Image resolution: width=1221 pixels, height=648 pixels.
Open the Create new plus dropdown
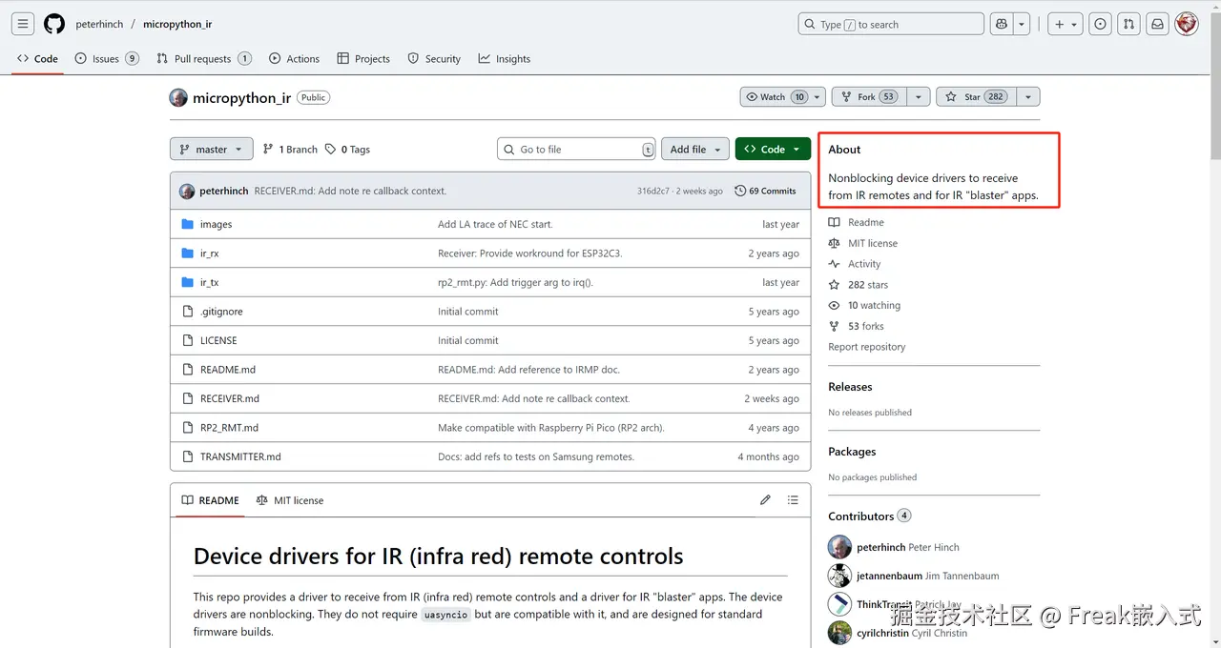tap(1065, 24)
